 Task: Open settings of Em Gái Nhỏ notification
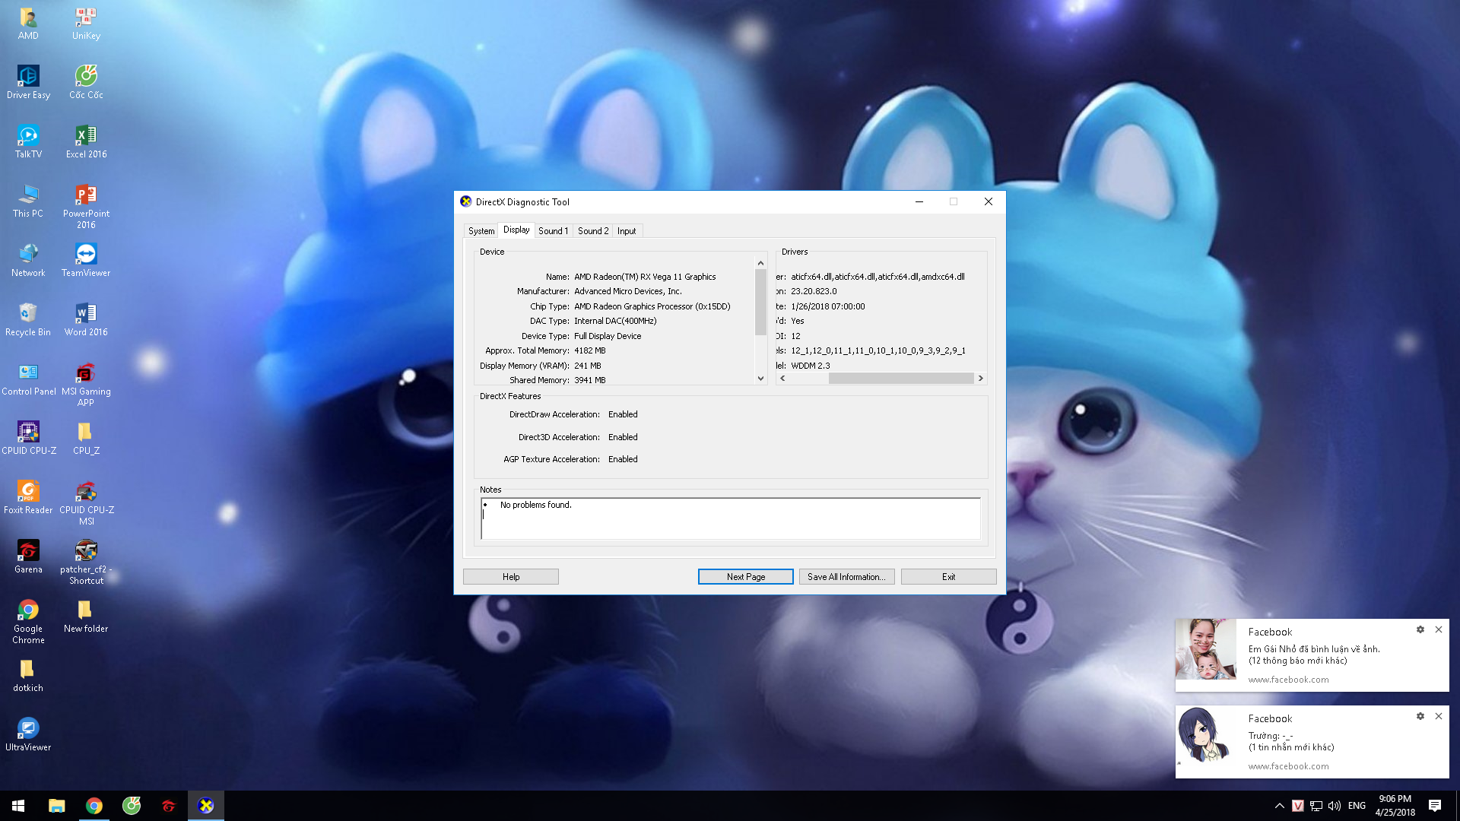pos(1420,629)
